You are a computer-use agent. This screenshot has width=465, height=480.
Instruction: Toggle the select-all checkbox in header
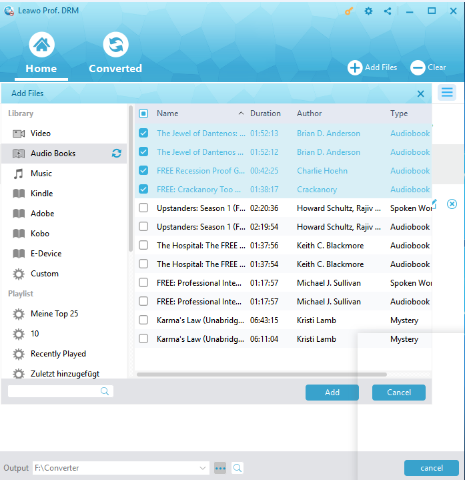coord(143,113)
